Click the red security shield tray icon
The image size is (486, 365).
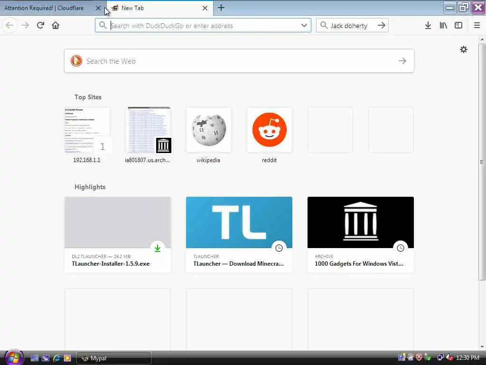pos(419,357)
